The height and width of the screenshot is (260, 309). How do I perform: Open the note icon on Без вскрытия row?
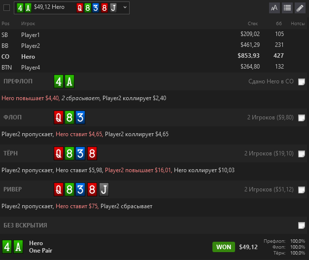pyautogui.click(x=301, y=225)
